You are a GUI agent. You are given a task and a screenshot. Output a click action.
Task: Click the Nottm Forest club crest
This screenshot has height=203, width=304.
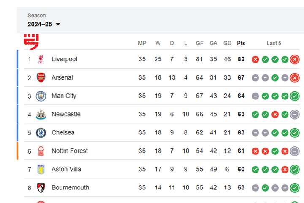(41, 151)
